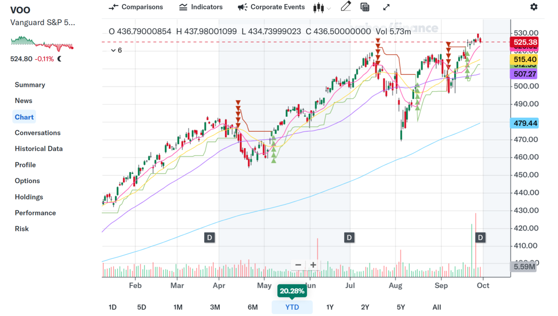This screenshot has height=316, width=558.
Task: Click the Vanguard S&P 5... fund name
Action: (x=43, y=22)
